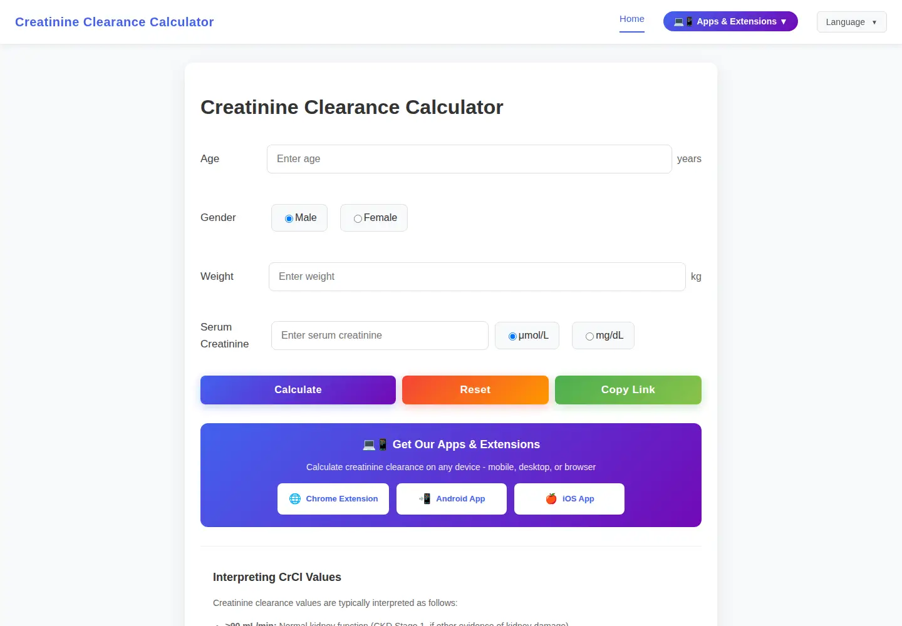Screen dimensions: 902x626
Task: Focus the Enter serum creatinine field
Action: pyautogui.click(x=380, y=336)
